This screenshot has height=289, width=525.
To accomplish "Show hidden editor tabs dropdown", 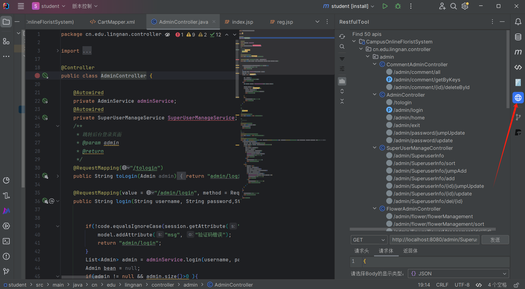I will point(317,22).
